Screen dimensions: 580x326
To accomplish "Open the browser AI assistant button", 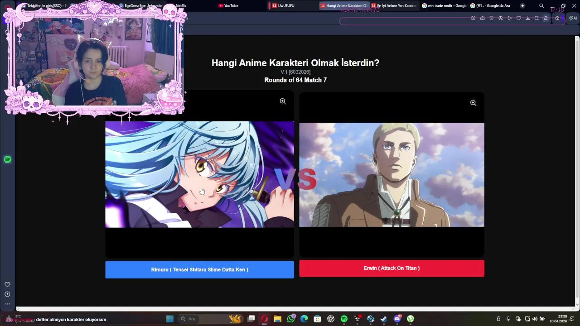I will pos(573,18).
